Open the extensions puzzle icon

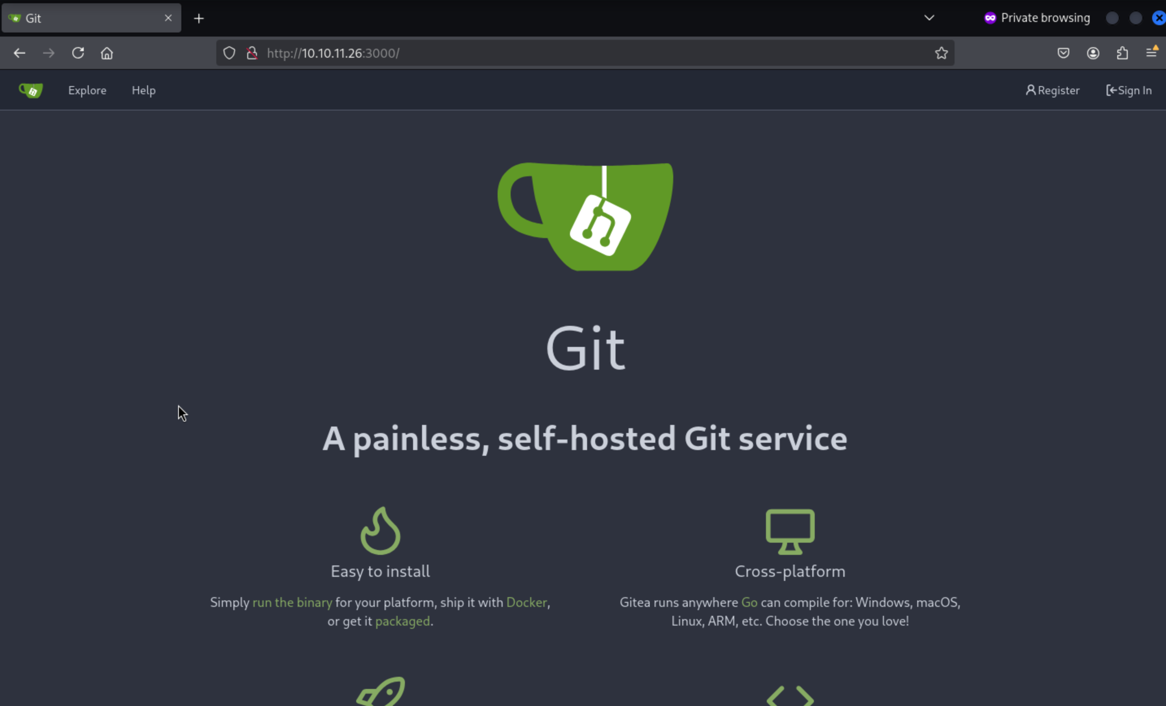pos(1122,53)
